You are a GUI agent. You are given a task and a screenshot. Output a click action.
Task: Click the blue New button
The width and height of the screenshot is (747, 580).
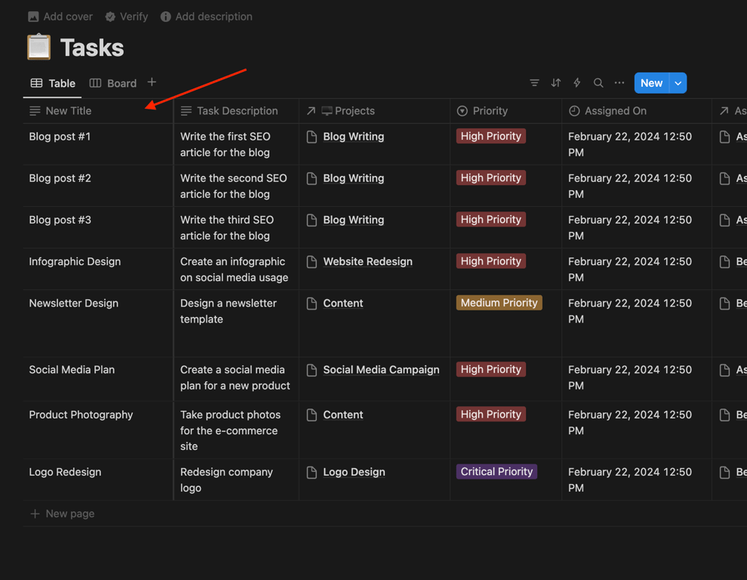[651, 83]
